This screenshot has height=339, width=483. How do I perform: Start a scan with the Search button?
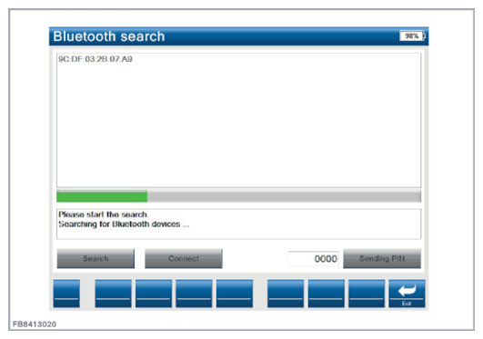click(96, 258)
